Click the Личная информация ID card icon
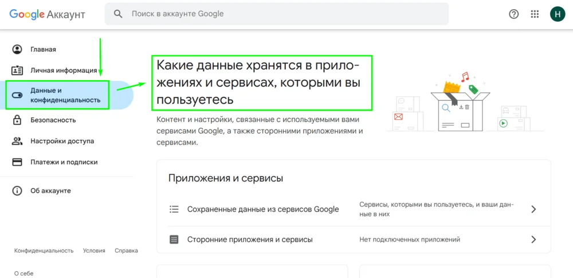 17,71
